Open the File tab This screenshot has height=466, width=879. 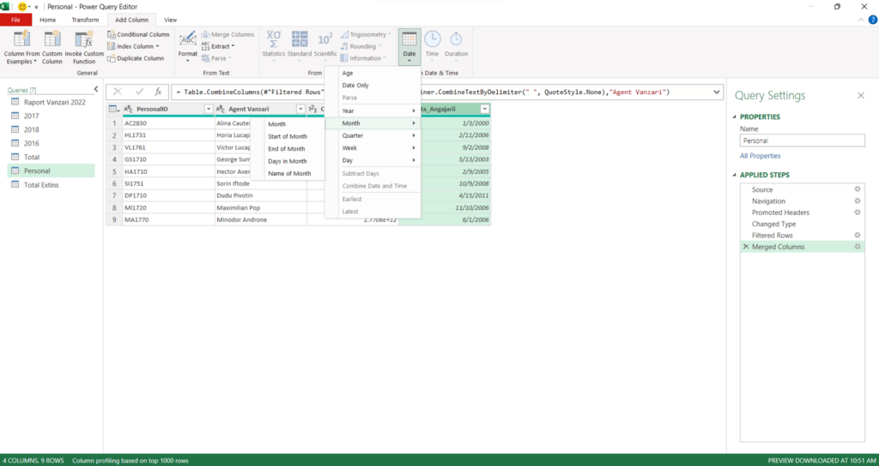[x=15, y=21]
